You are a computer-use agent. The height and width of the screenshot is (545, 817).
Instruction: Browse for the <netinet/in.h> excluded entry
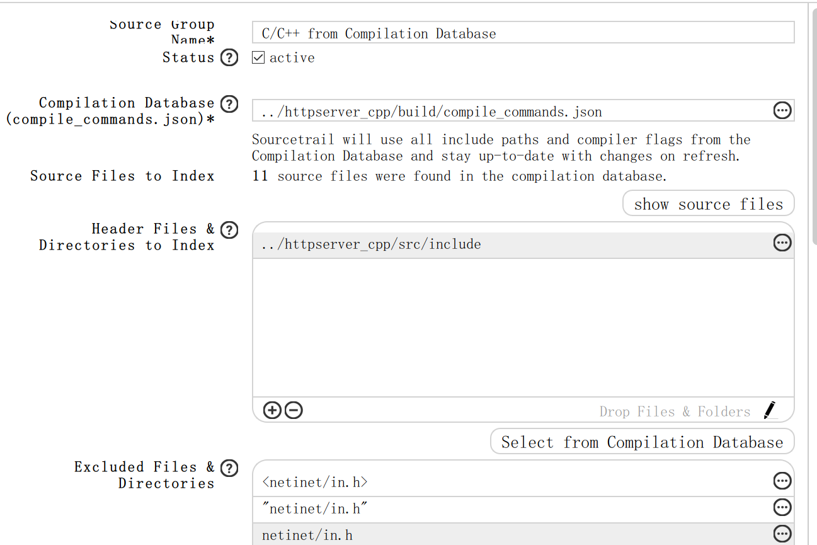click(x=782, y=481)
